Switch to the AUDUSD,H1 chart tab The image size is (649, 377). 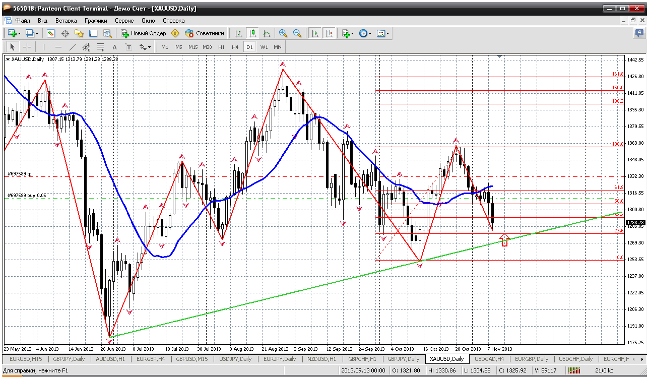[111, 359]
